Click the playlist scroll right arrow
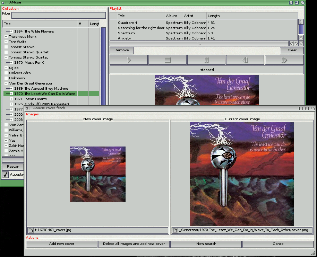 coord(296,43)
